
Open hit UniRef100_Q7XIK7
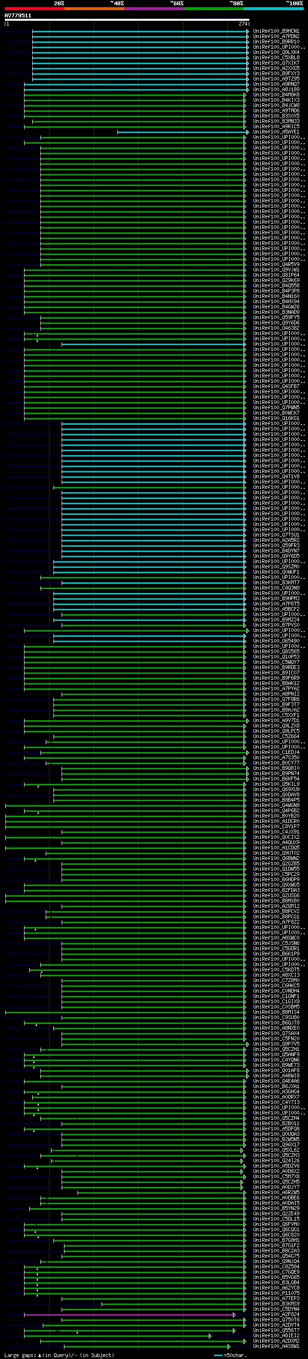pos(276,63)
